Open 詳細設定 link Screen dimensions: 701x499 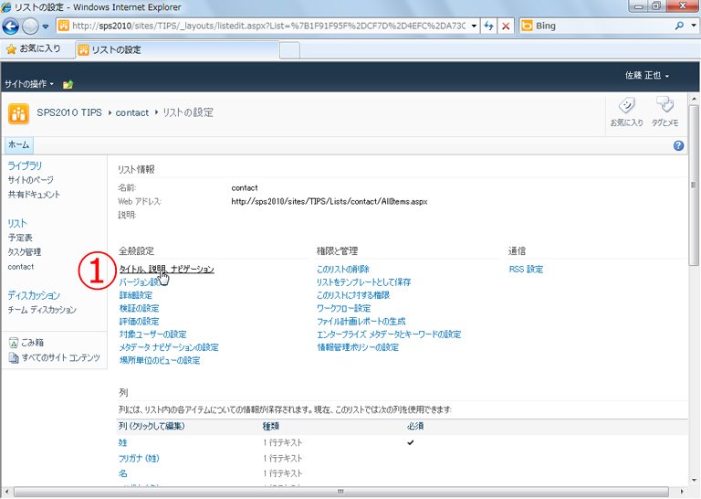click(x=135, y=295)
